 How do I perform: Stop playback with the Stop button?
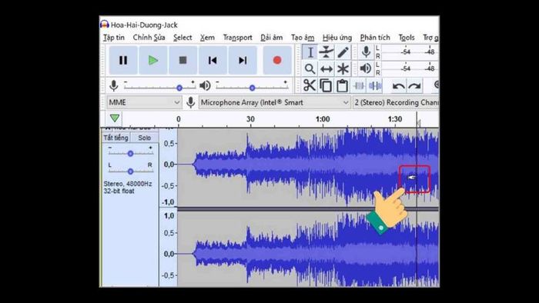(183, 61)
